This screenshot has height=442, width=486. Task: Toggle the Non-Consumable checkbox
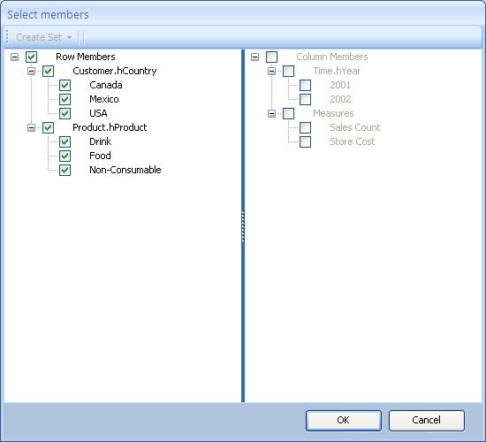[x=65, y=170]
